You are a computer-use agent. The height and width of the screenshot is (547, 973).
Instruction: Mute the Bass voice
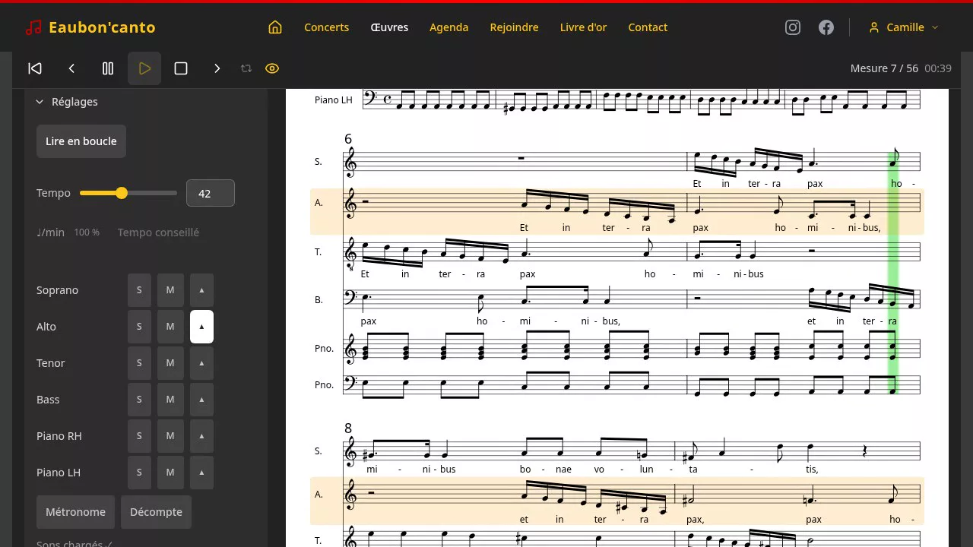click(x=170, y=400)
